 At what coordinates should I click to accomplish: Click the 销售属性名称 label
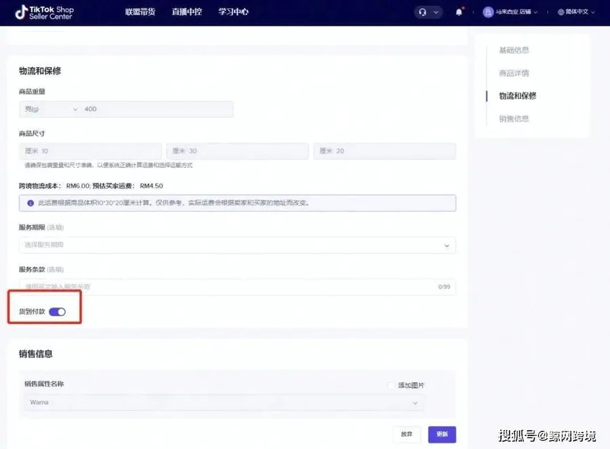44,384
